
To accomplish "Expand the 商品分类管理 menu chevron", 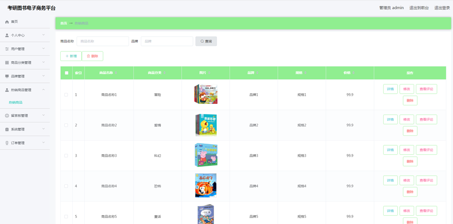I will 43,62.
